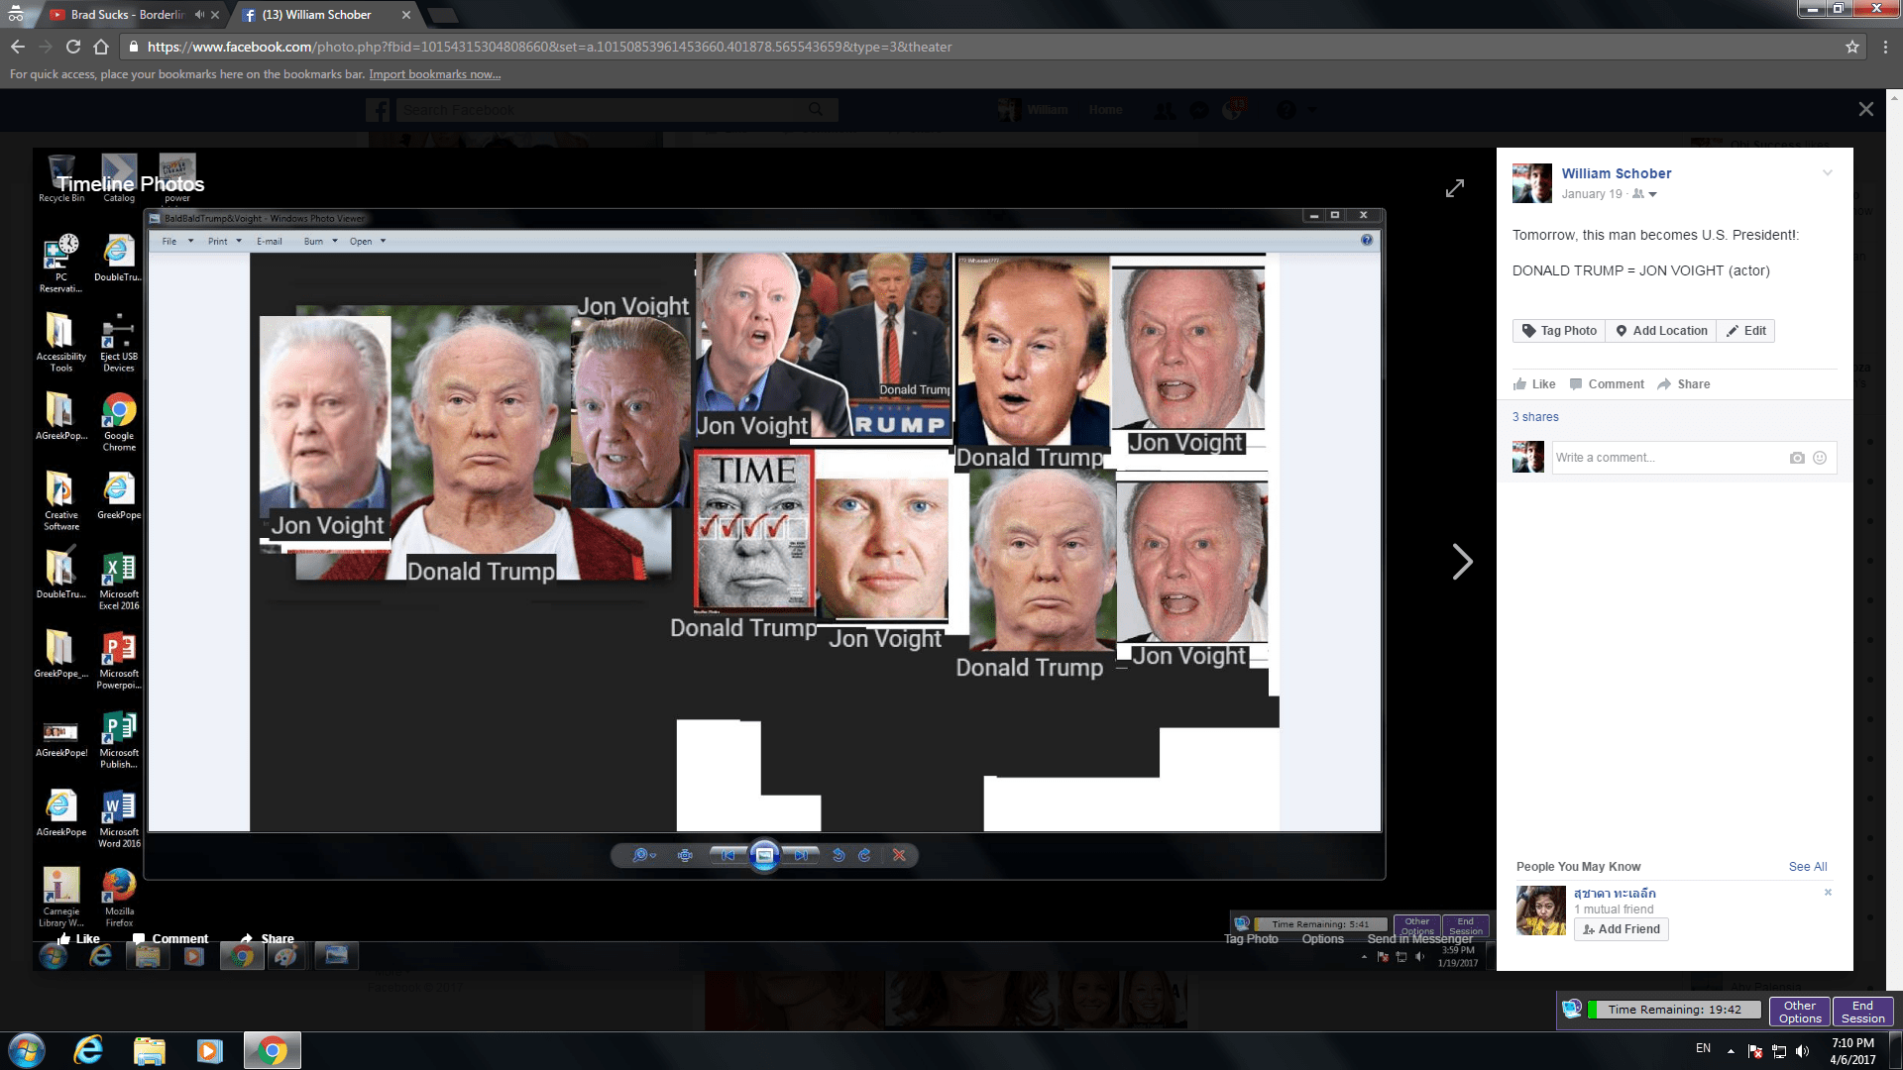
Task: Open Chrome's three-dot menu
Action: [1885, 47]
